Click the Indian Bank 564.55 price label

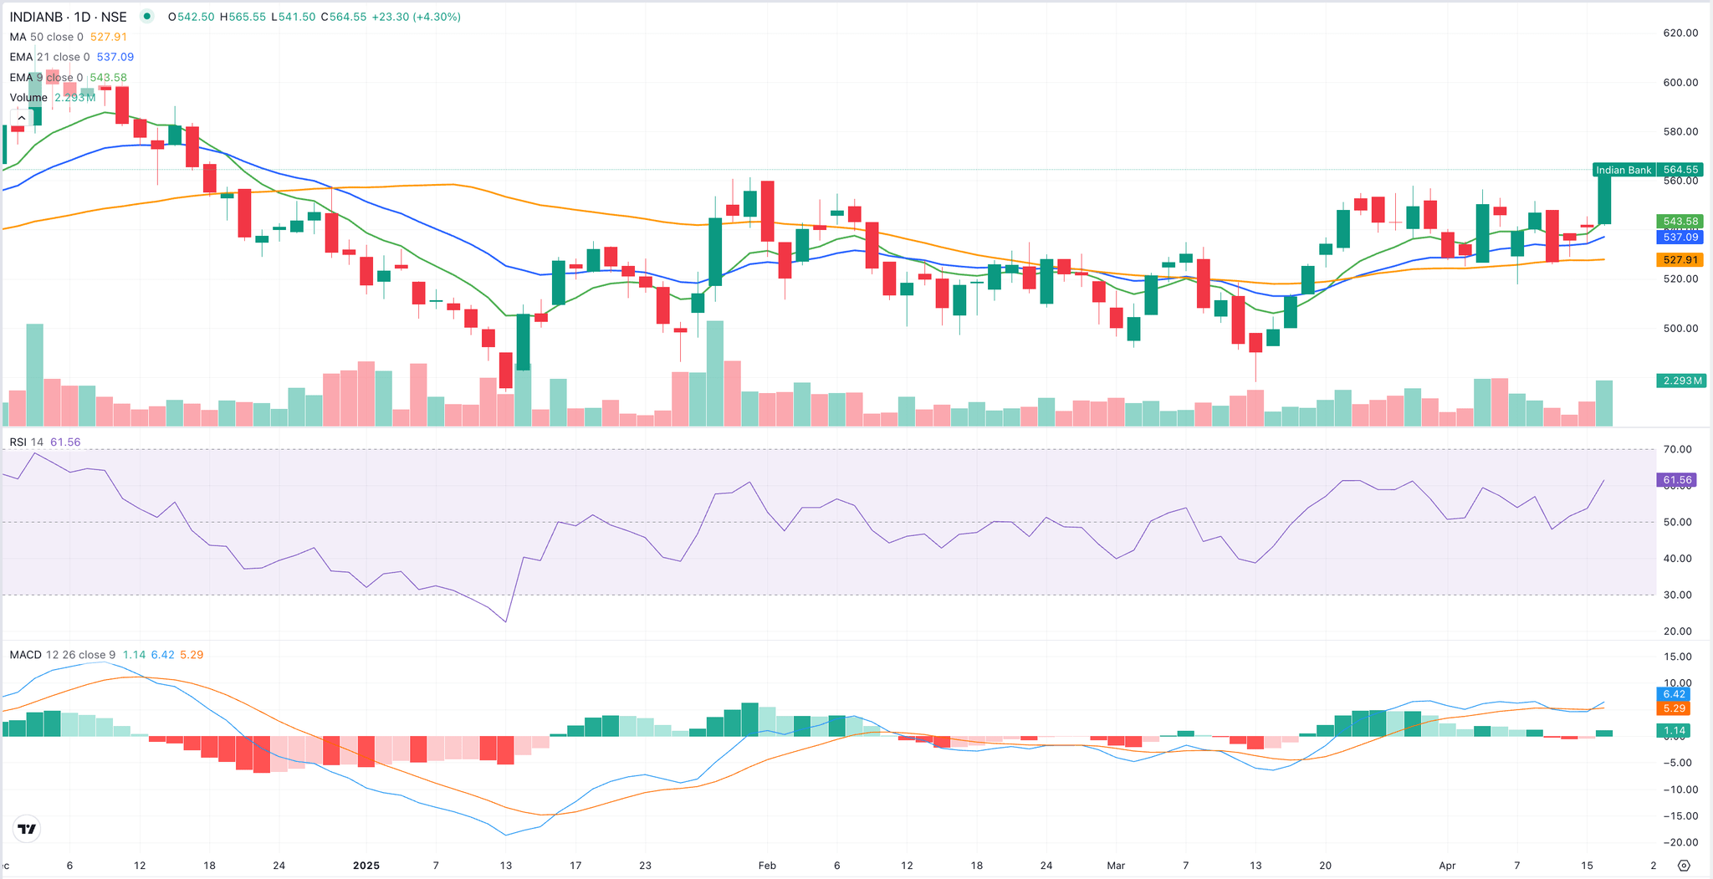click(x=1647, y=170)
